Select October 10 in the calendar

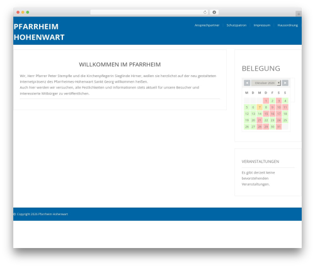tap(278, 107)
